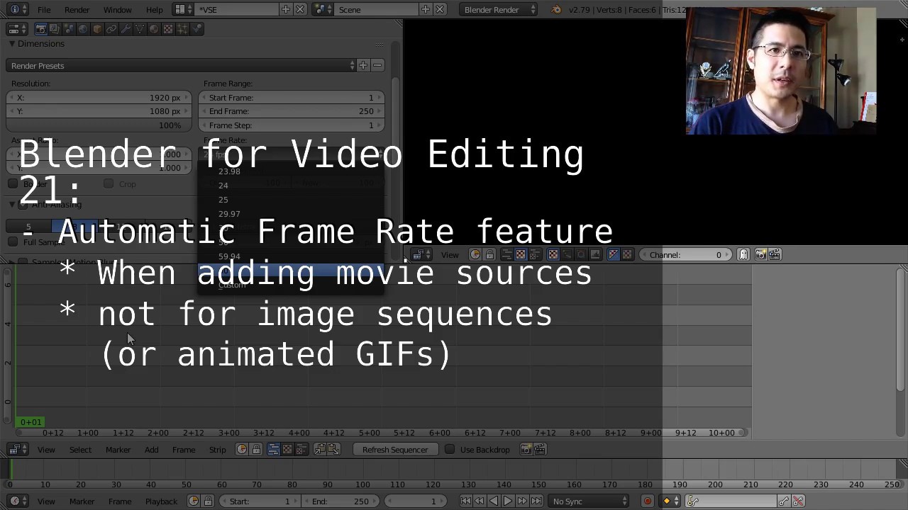Open the Texture checker icon
This screenshot has width=908, height=510.
(x=168, y=29)
